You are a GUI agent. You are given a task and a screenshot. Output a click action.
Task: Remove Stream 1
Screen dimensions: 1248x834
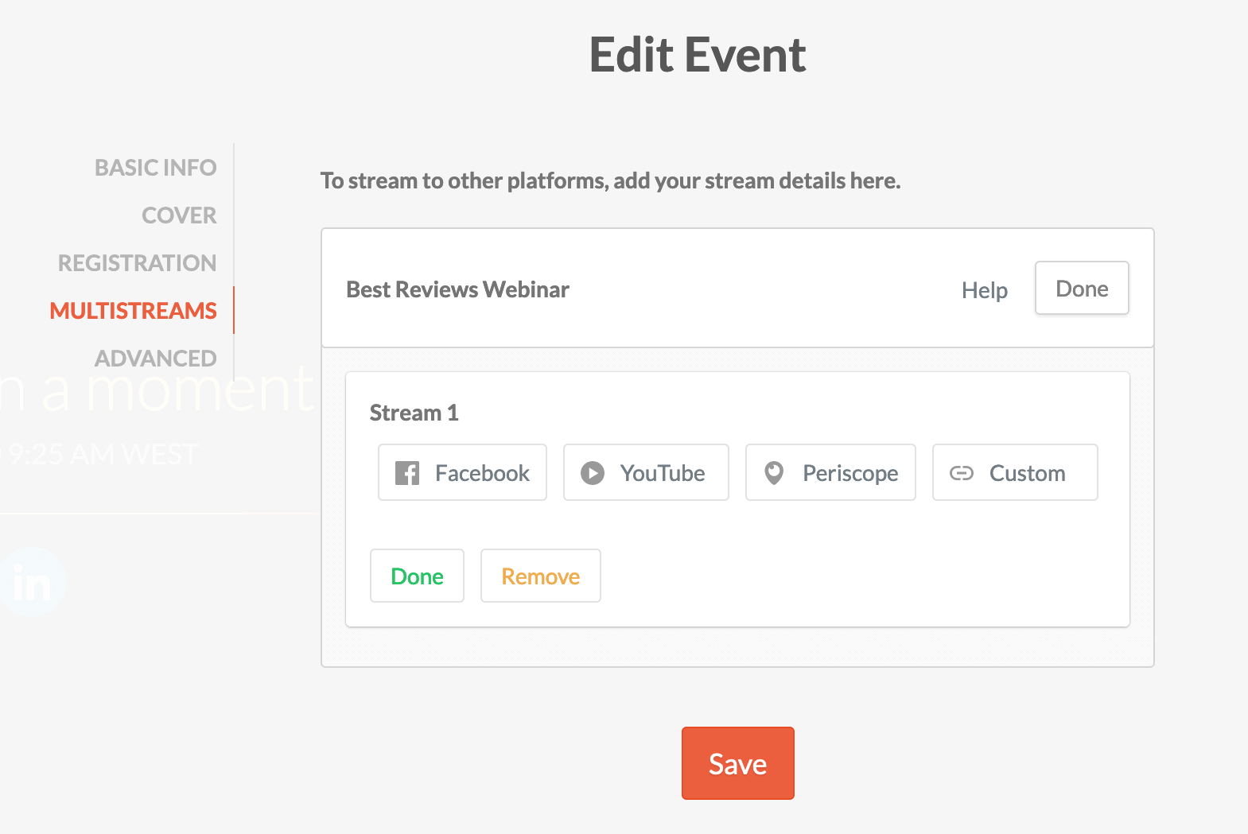541,576
